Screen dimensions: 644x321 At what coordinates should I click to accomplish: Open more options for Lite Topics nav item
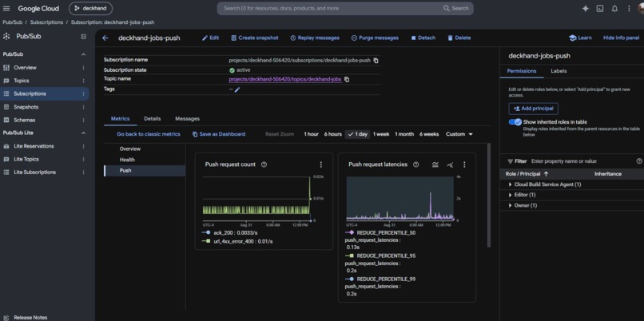click(x=83, y=159)
